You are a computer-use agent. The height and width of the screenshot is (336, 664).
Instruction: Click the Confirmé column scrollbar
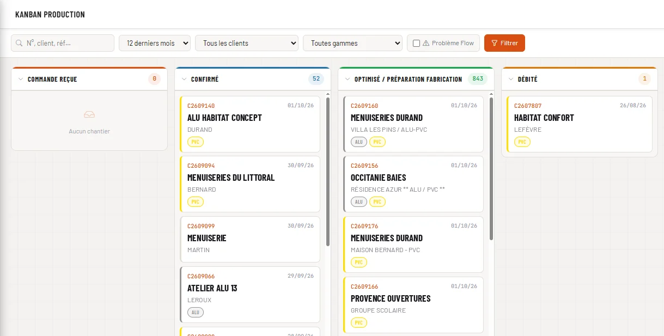click(x=328, y=172)
